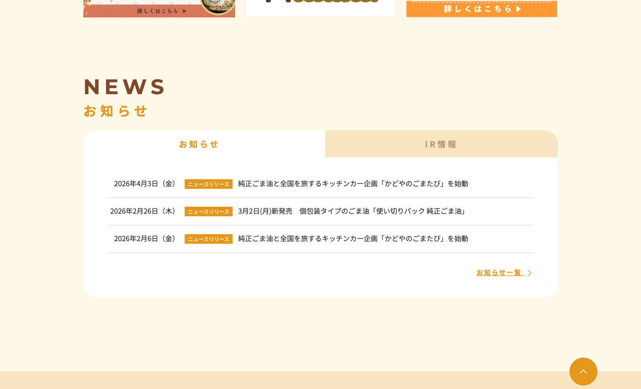Click the orange お知らせ subheading under NEWS
Viewport: 641px width, 389px height.
tap(116, 111)
